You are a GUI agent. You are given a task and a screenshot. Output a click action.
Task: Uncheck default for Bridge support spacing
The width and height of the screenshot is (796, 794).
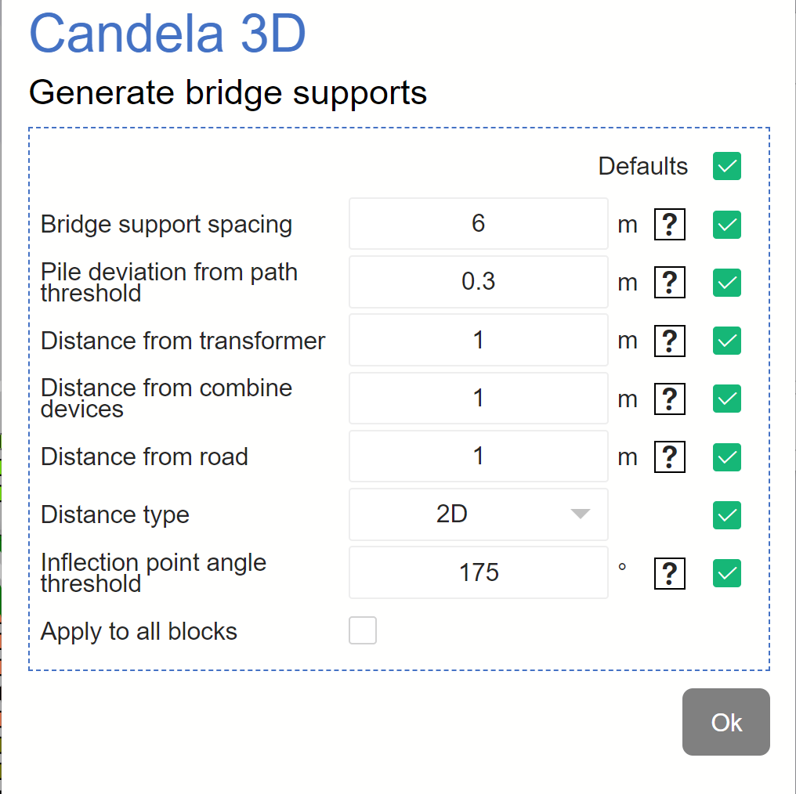[x=726, y=225]
